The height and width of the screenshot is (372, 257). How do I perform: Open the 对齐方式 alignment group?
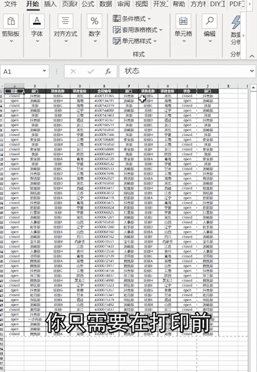coord(65,28)
